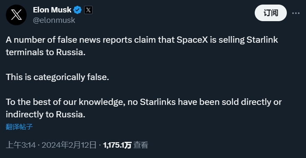Click the 查看 views label
Image resolution: width=306 pixels, height=158 pixels.
(x=141, y=145)
